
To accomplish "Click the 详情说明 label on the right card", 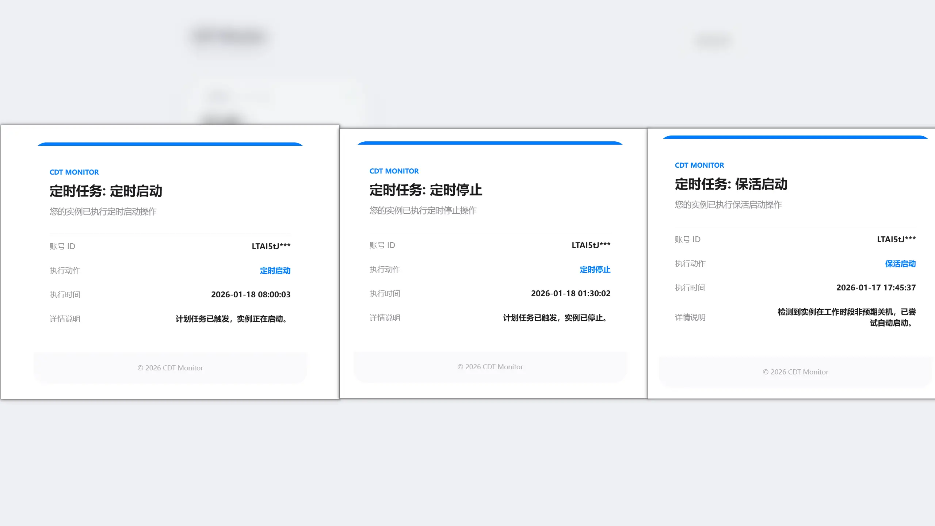I will [690, 317].
